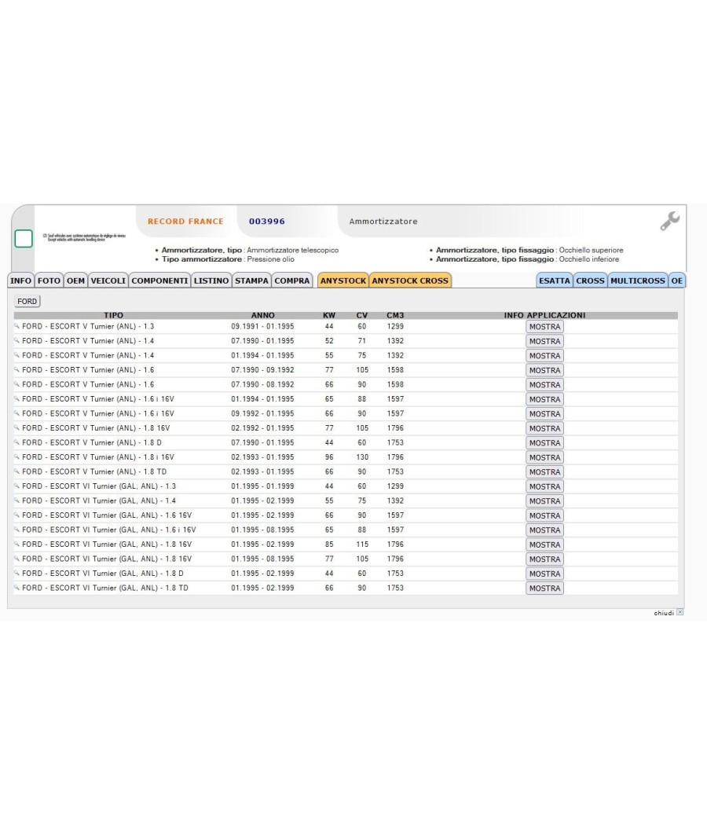Click magnifier icon for Escort V 1.4 55 kW

pyautogui.click(x=16, y=355)
